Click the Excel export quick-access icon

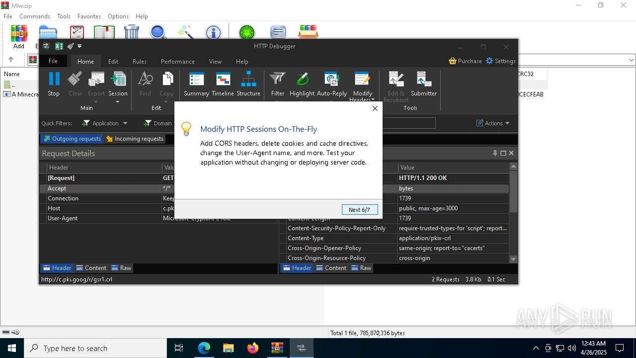pyautogui.click(x=59, y=46)
